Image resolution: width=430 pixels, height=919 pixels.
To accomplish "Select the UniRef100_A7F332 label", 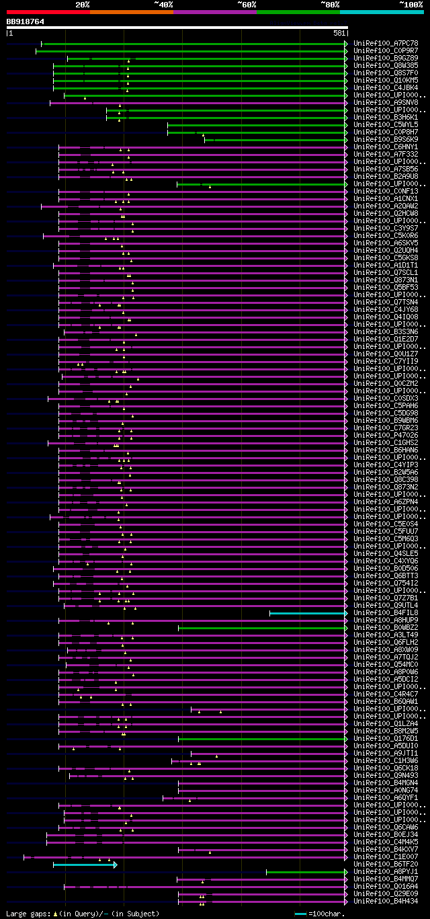I will [x=386, y=154].
